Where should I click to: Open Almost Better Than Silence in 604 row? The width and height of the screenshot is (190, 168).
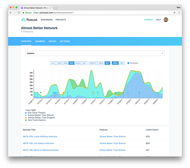[x=113, y=143]
